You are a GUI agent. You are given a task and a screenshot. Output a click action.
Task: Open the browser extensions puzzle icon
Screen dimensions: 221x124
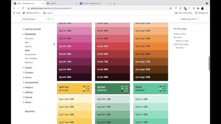pos(198,8)
